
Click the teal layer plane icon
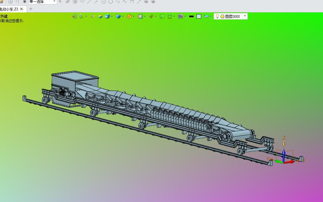coord(206,17)
